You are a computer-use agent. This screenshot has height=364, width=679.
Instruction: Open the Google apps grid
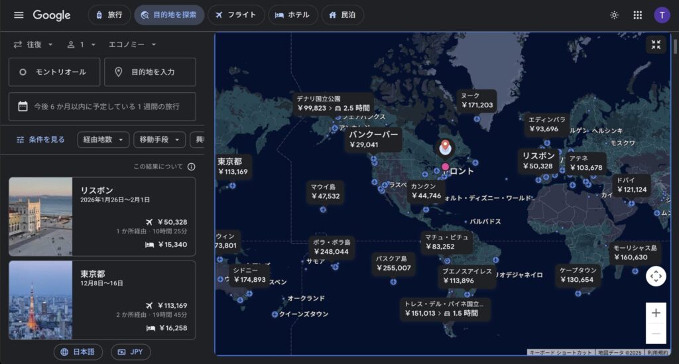click(x=637, y=15)
